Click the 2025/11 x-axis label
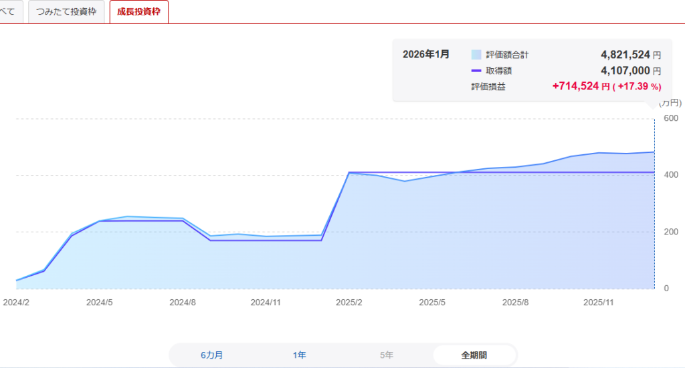Viewport: 685px width, 368px height. 598,302
